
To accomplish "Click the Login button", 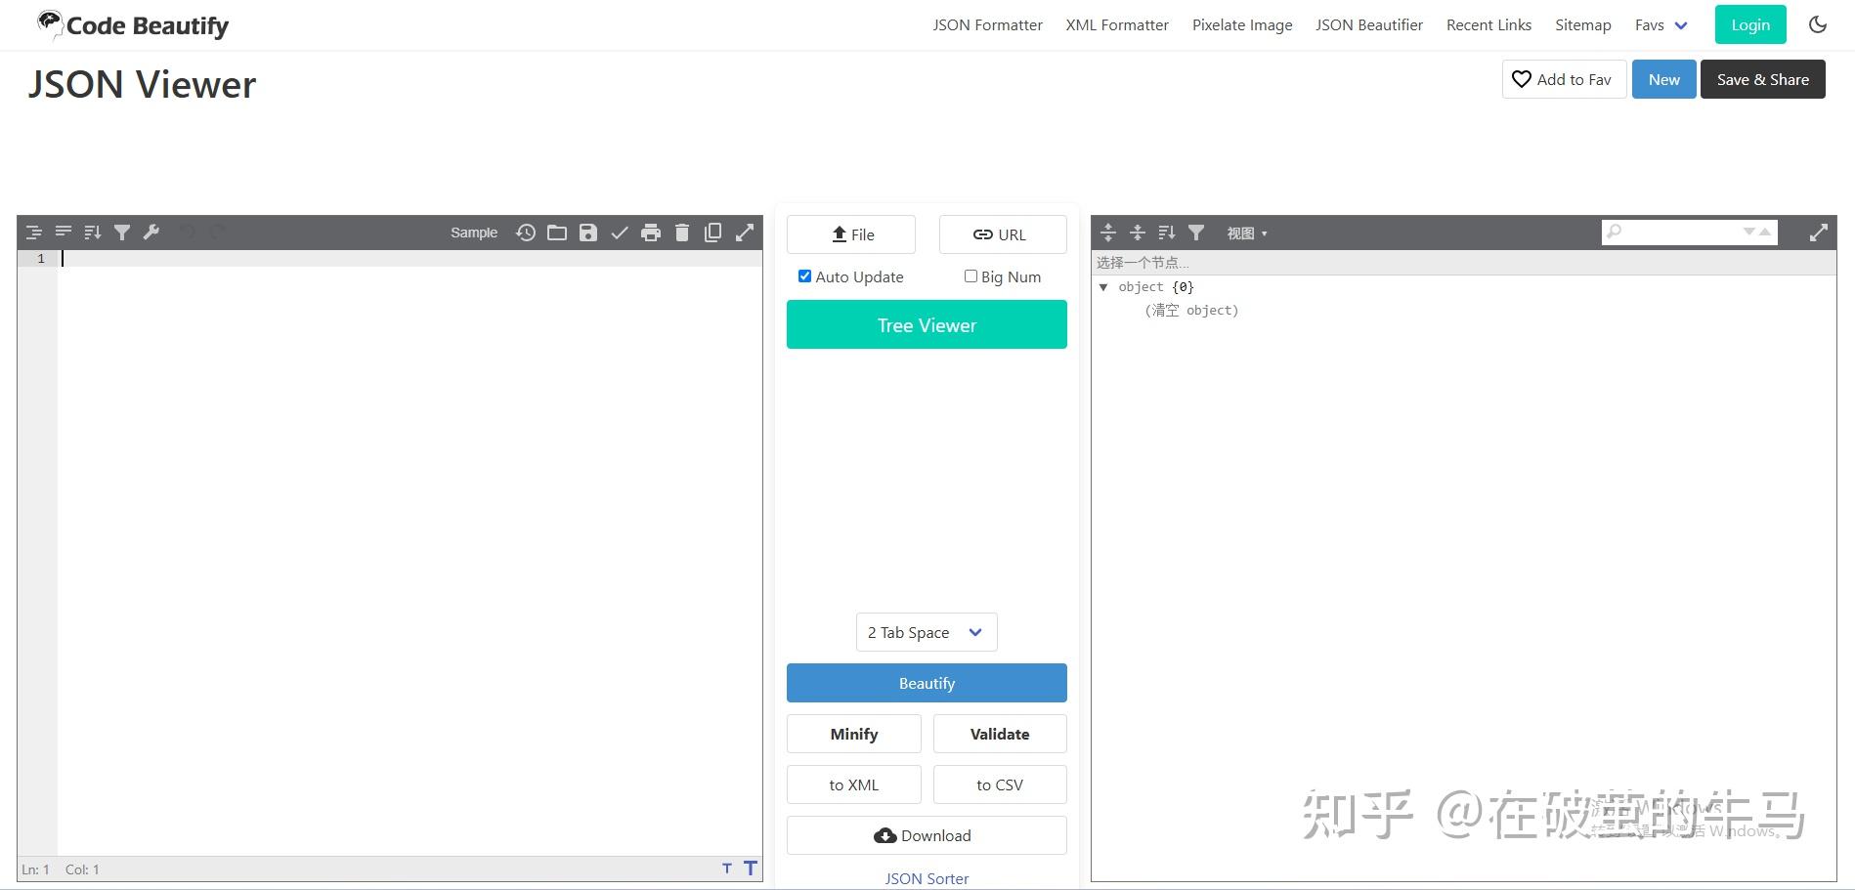I will pyautogui.click(x=1750, y=24).
